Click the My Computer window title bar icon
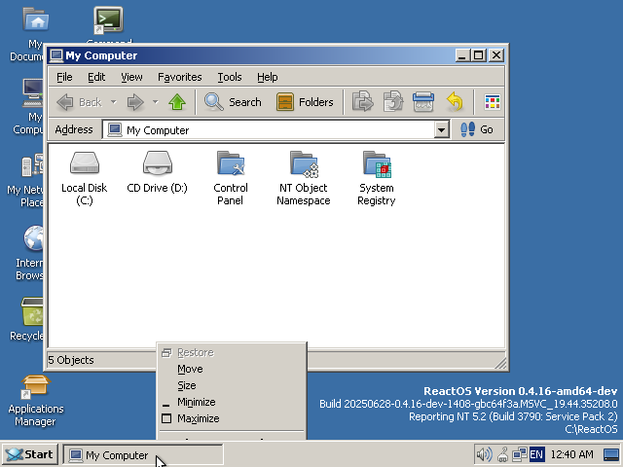623x467 pixels. [56, 55]
